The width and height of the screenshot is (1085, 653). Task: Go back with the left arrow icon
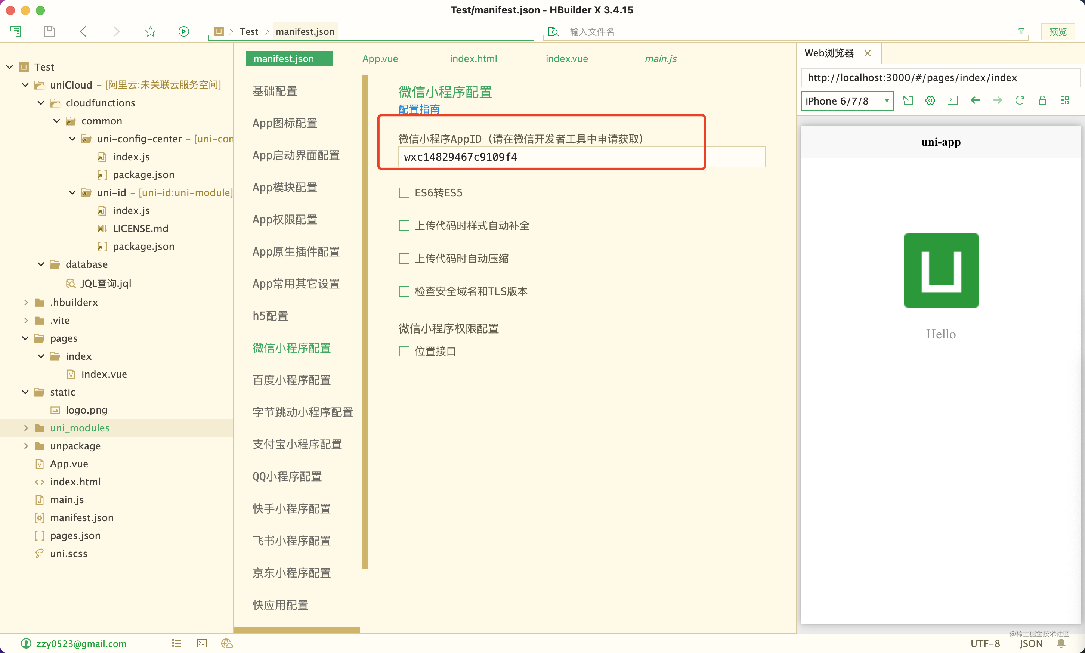tap(83, 31)
